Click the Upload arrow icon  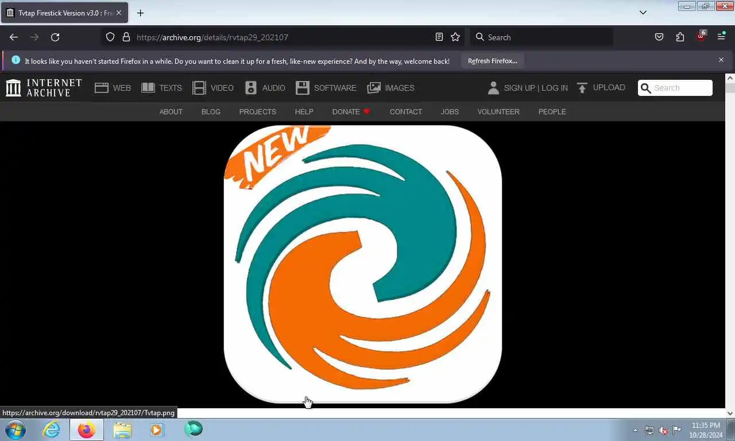point(582,88)
